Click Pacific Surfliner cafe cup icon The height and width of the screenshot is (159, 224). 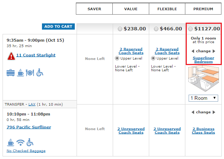[x=11, y=142]
